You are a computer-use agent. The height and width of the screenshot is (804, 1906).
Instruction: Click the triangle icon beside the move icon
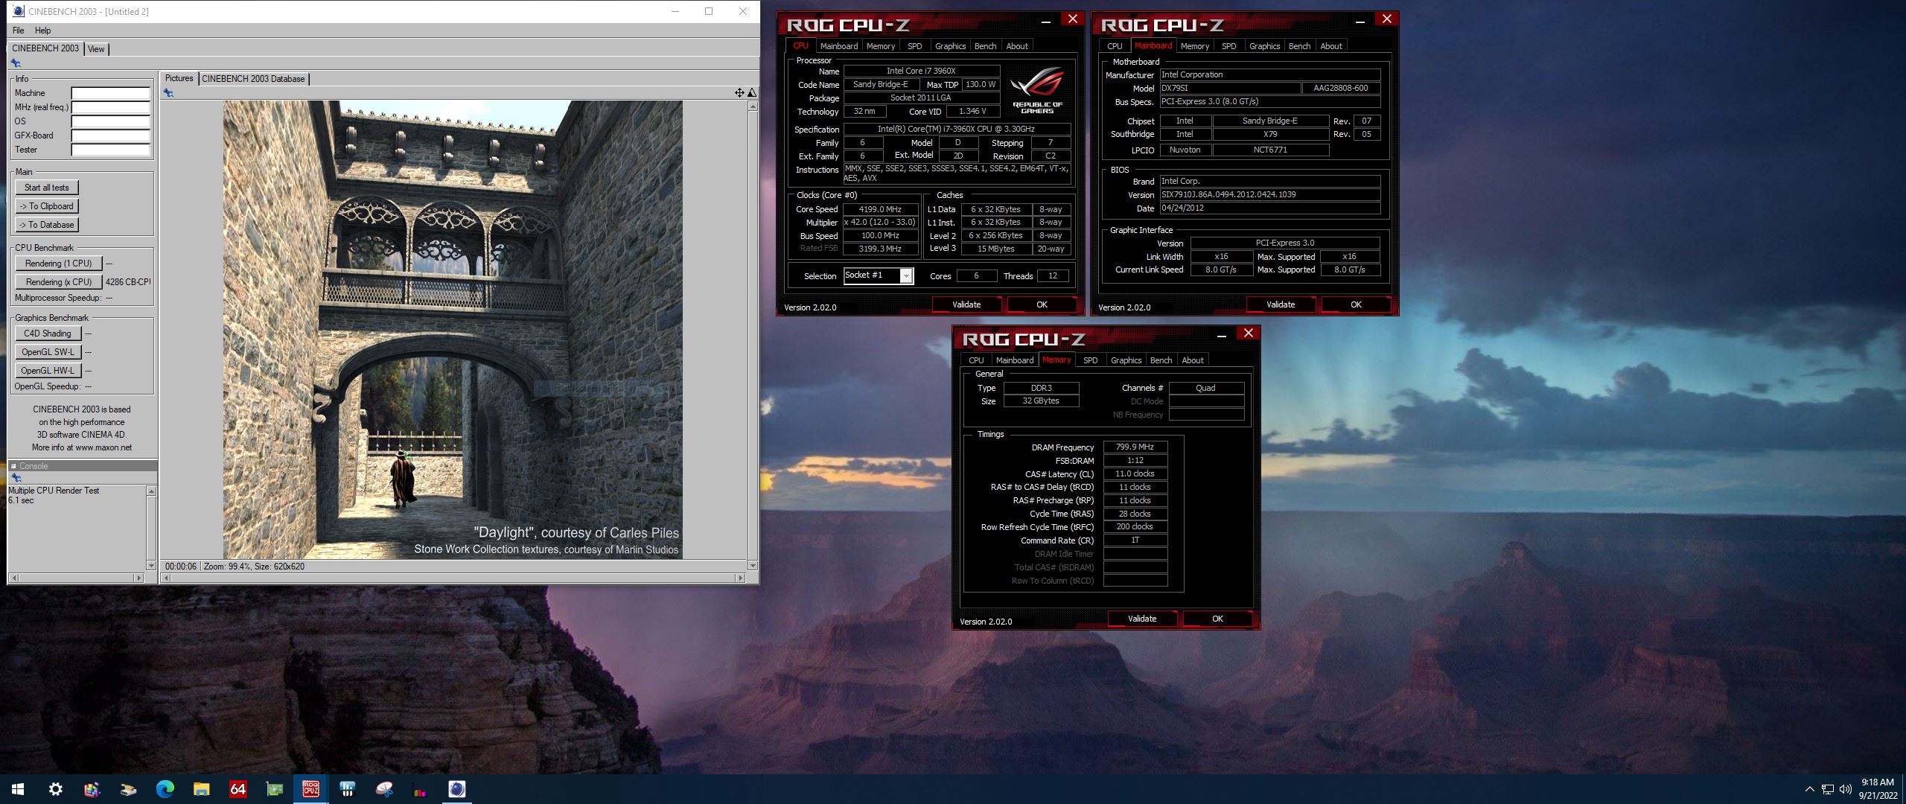pos(752,93)
